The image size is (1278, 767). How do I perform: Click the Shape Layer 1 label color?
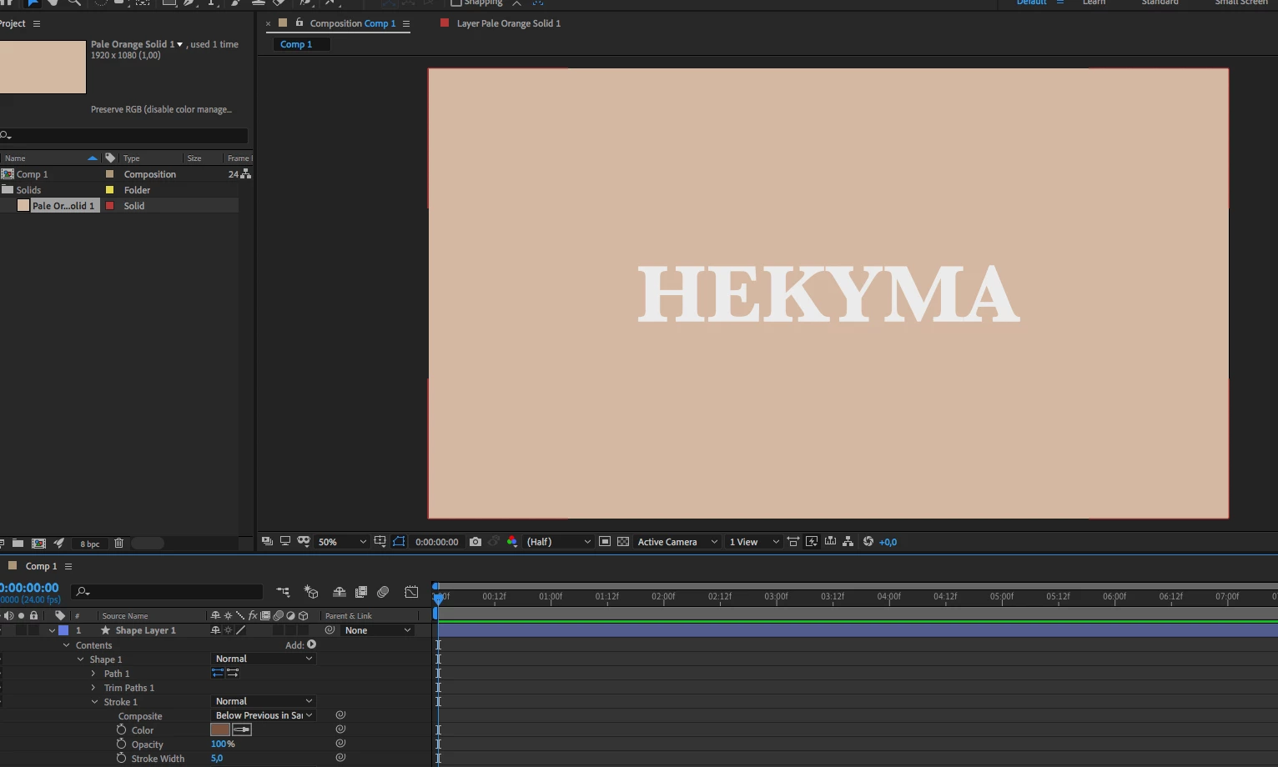(63, 630)
